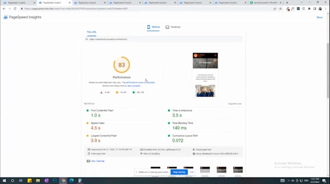Open the Docs link
330x184 pixels.
tap(319, 17)
